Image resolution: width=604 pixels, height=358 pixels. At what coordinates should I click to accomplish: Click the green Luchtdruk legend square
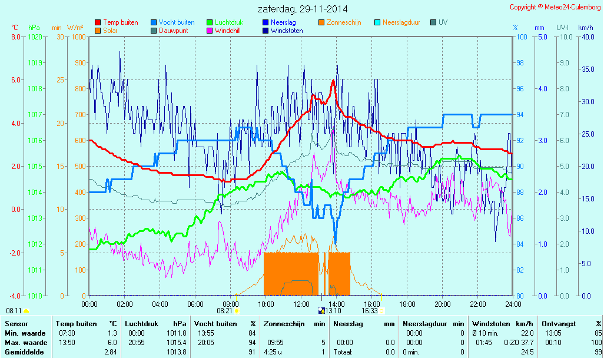click(x=210, y=22)
